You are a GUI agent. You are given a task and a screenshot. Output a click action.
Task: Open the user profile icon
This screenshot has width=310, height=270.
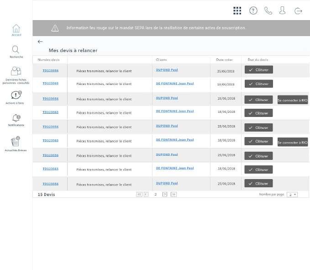tap(282, 11)
